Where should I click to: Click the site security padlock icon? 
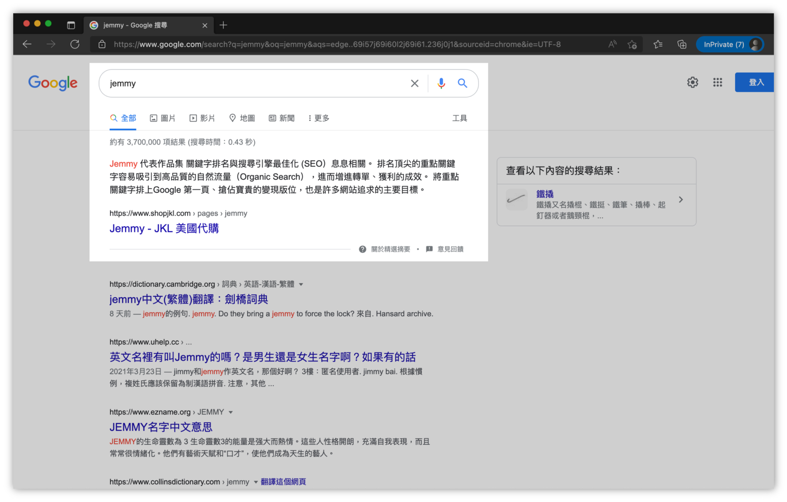coord(102,44)
